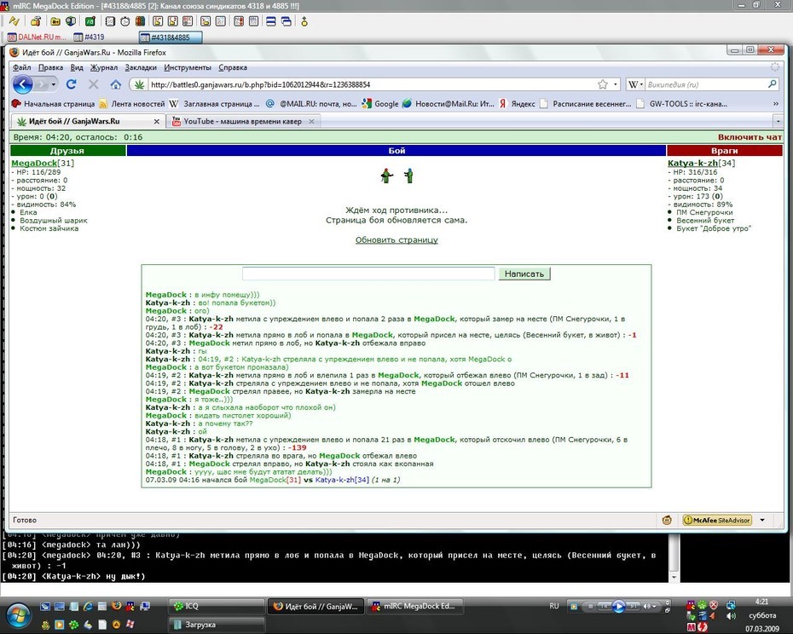
Task: Reload the page with the refresh icon
Action: 72,84
